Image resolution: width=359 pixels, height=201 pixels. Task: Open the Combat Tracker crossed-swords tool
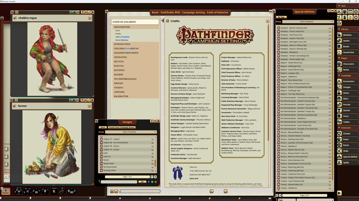coord(339,11)
